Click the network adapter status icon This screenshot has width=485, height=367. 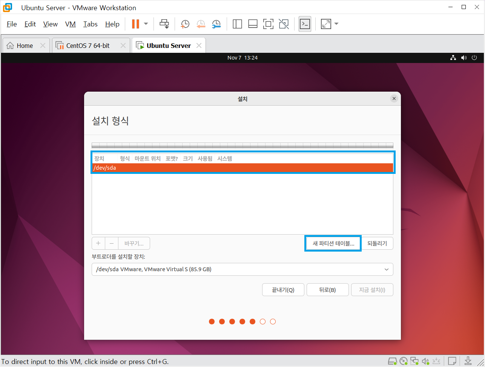[x=415, y=361]
